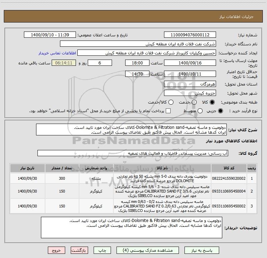The width and height of the screenshot is (267, 258).
Task: Select the متوسط purchase type radio
Action: click(x=200, y=111)
